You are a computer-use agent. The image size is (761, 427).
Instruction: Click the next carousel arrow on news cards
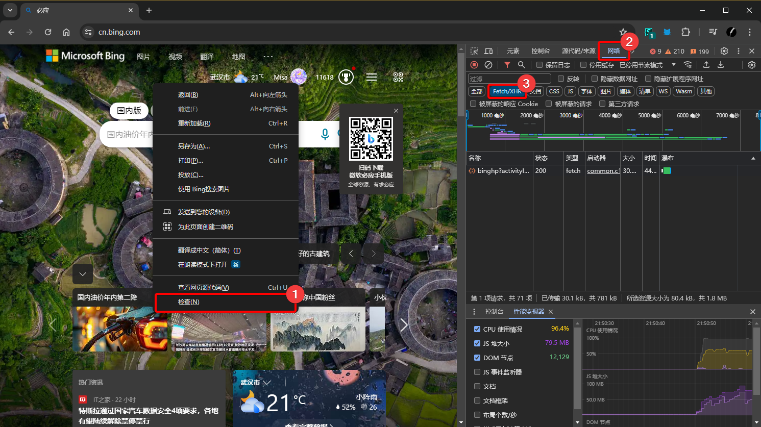tap(404, 324)
